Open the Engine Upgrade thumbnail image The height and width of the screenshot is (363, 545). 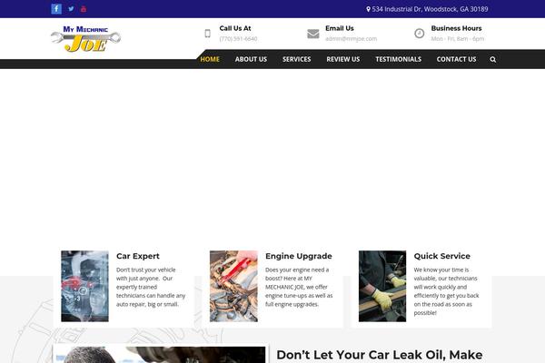click(233, 286)
